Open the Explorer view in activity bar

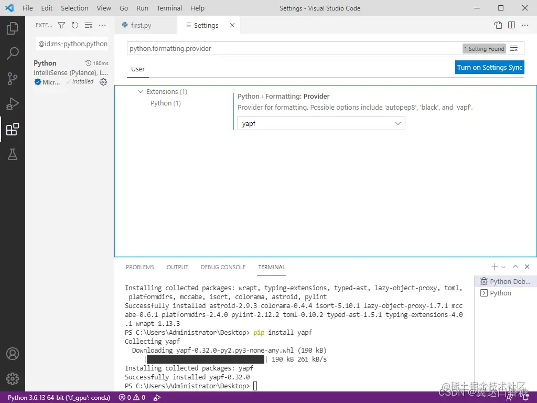coord(13,28)
